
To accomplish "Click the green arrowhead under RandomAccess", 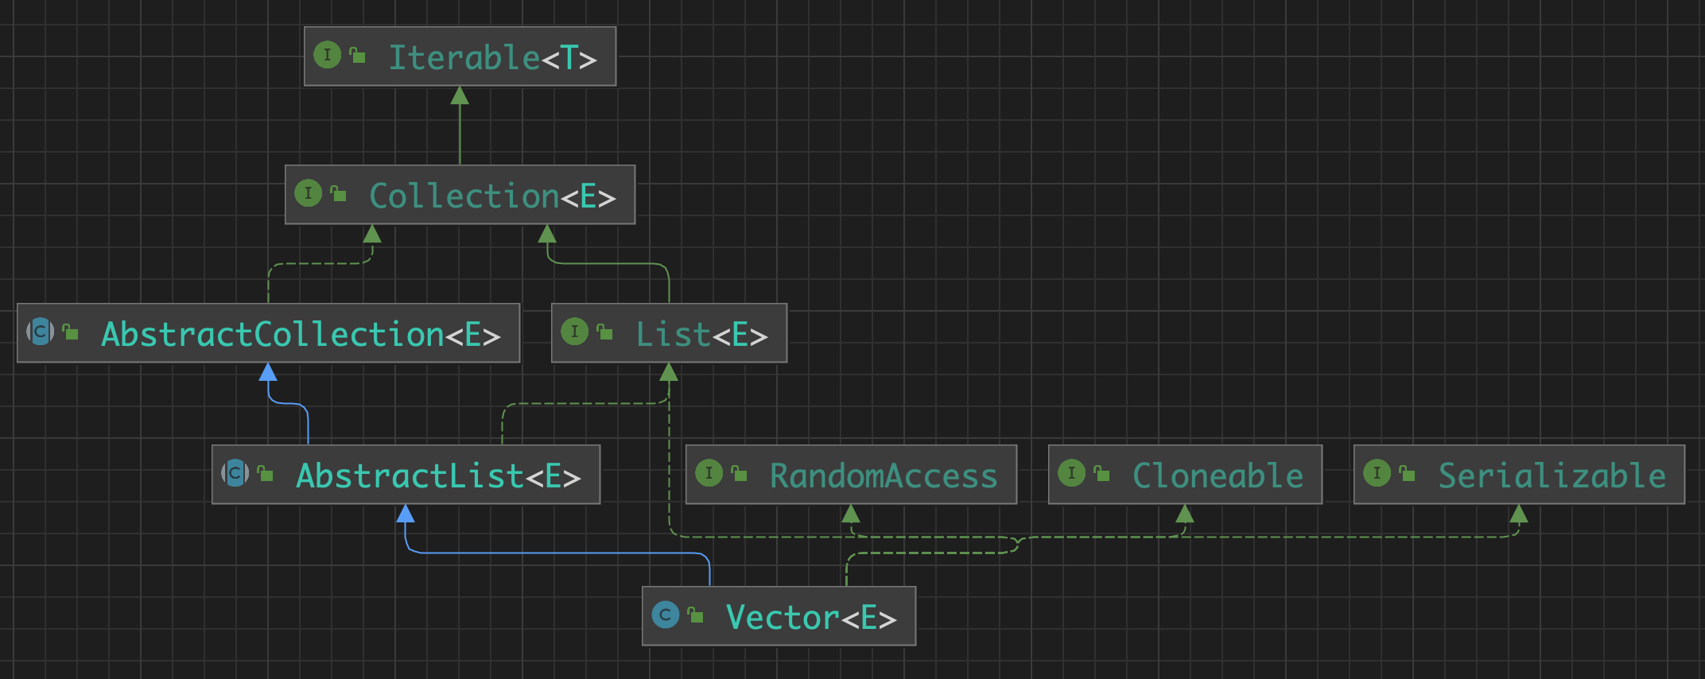I will pos(851,514).
